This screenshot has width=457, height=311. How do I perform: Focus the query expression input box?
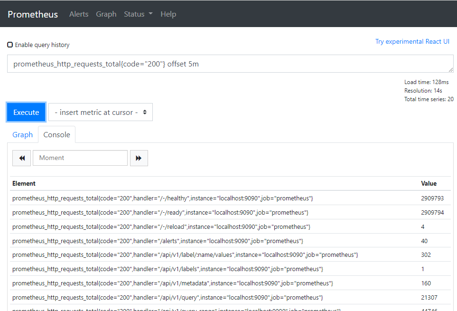(x=230, y=64)
